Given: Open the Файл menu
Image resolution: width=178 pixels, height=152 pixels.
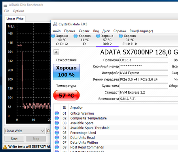Looking at the screenshot, I should (57, 31).
